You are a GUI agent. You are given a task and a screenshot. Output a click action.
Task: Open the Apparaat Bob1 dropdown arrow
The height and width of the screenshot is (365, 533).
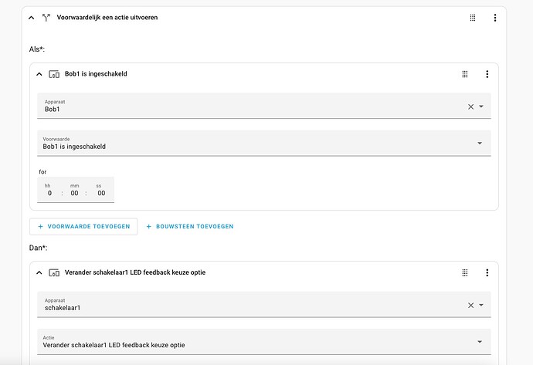[481, 106]
